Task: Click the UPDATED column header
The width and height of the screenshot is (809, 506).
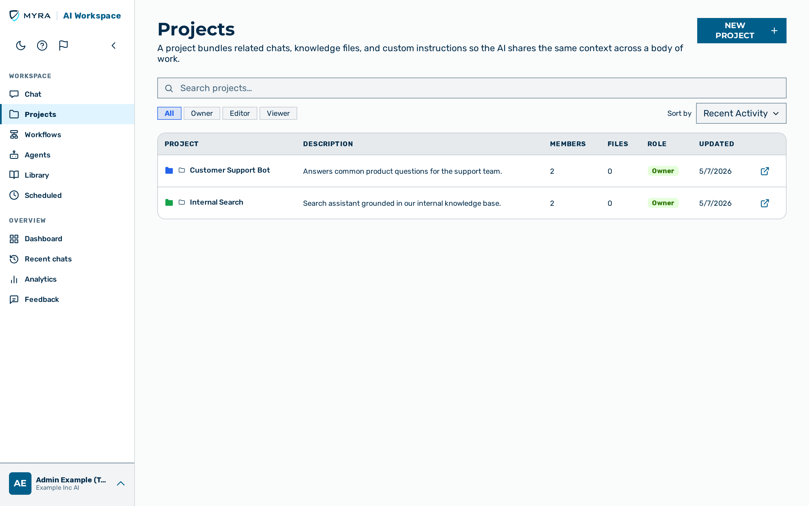Action: click(x=716, y=144)
